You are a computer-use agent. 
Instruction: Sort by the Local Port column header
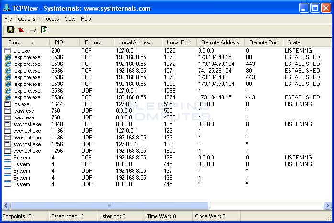coord(179,42)
